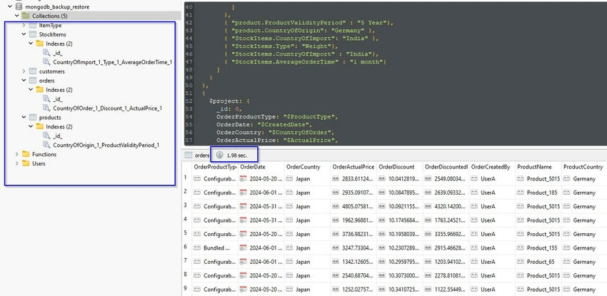Screen dimensions: 607x296
Task: Select the orders results tab
Action: coord(197,155)
